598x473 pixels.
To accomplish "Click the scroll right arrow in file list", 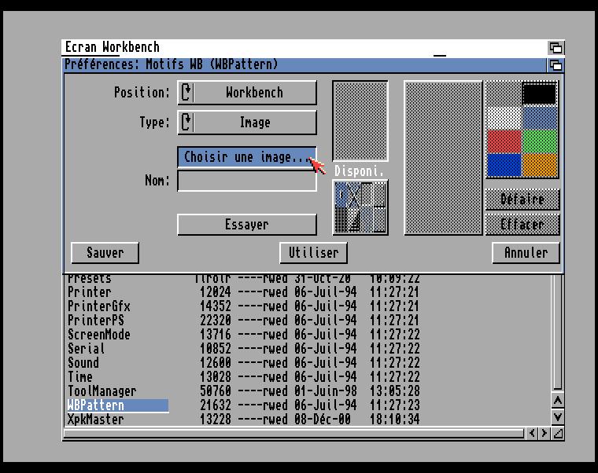I will click(x=544, y=433).
